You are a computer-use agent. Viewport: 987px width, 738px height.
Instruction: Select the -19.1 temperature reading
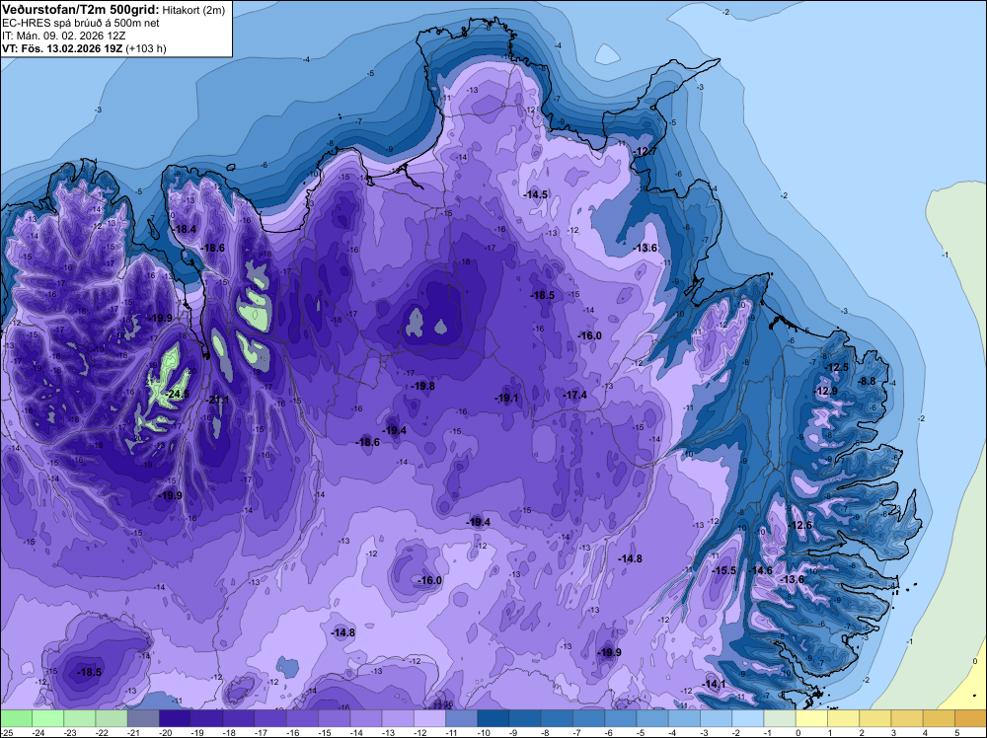[x=506, y=399]
